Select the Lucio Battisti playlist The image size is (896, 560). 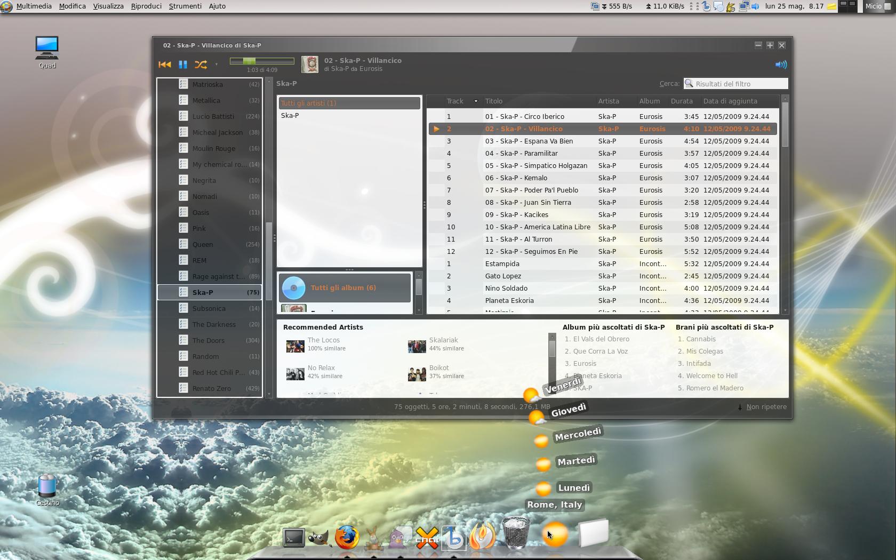pos(210,116)
